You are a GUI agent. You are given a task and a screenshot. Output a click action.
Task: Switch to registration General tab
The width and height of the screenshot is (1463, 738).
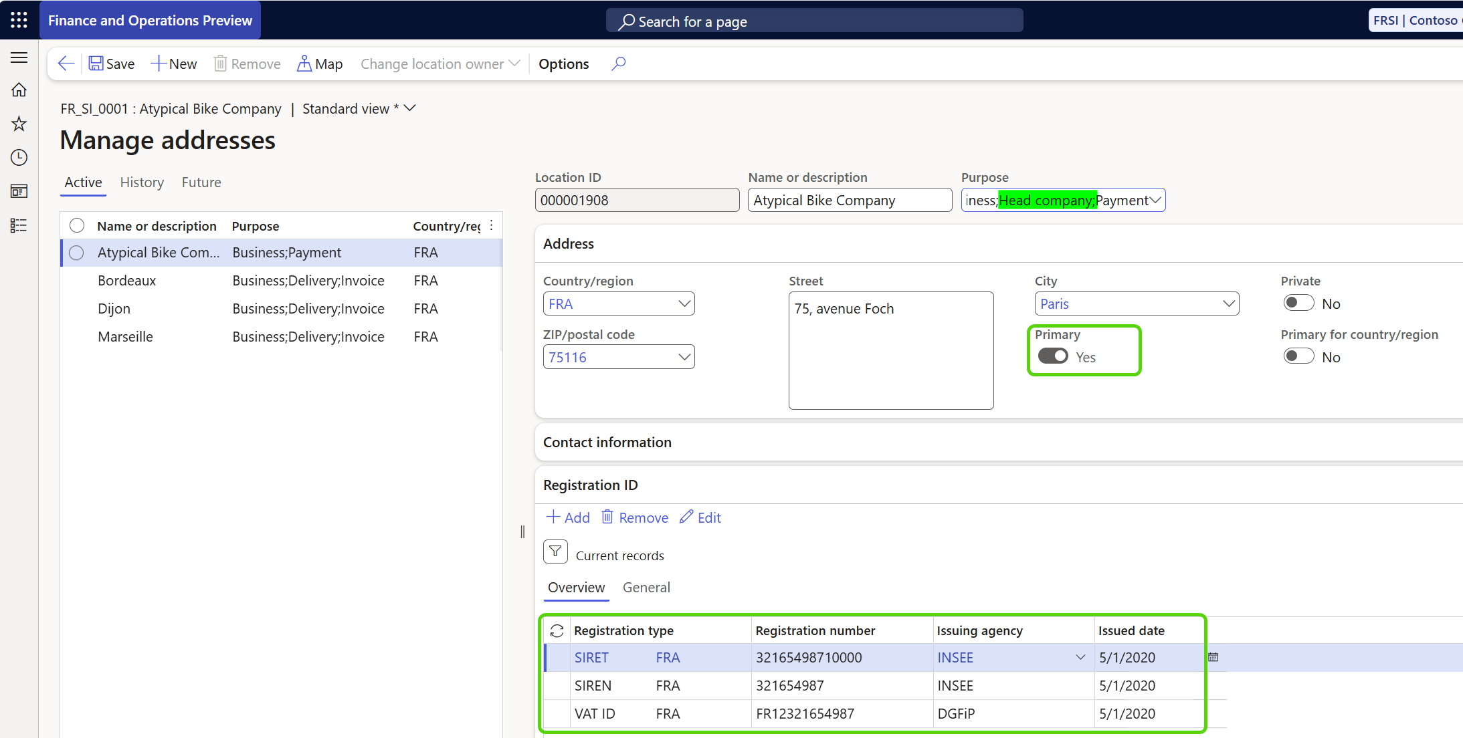pos(646,587)
